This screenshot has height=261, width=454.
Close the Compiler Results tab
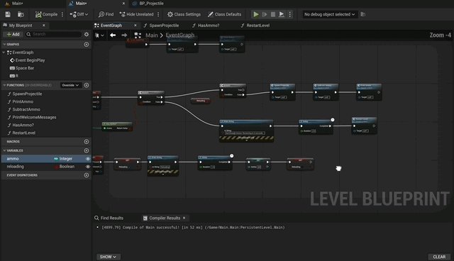(184, 218)
